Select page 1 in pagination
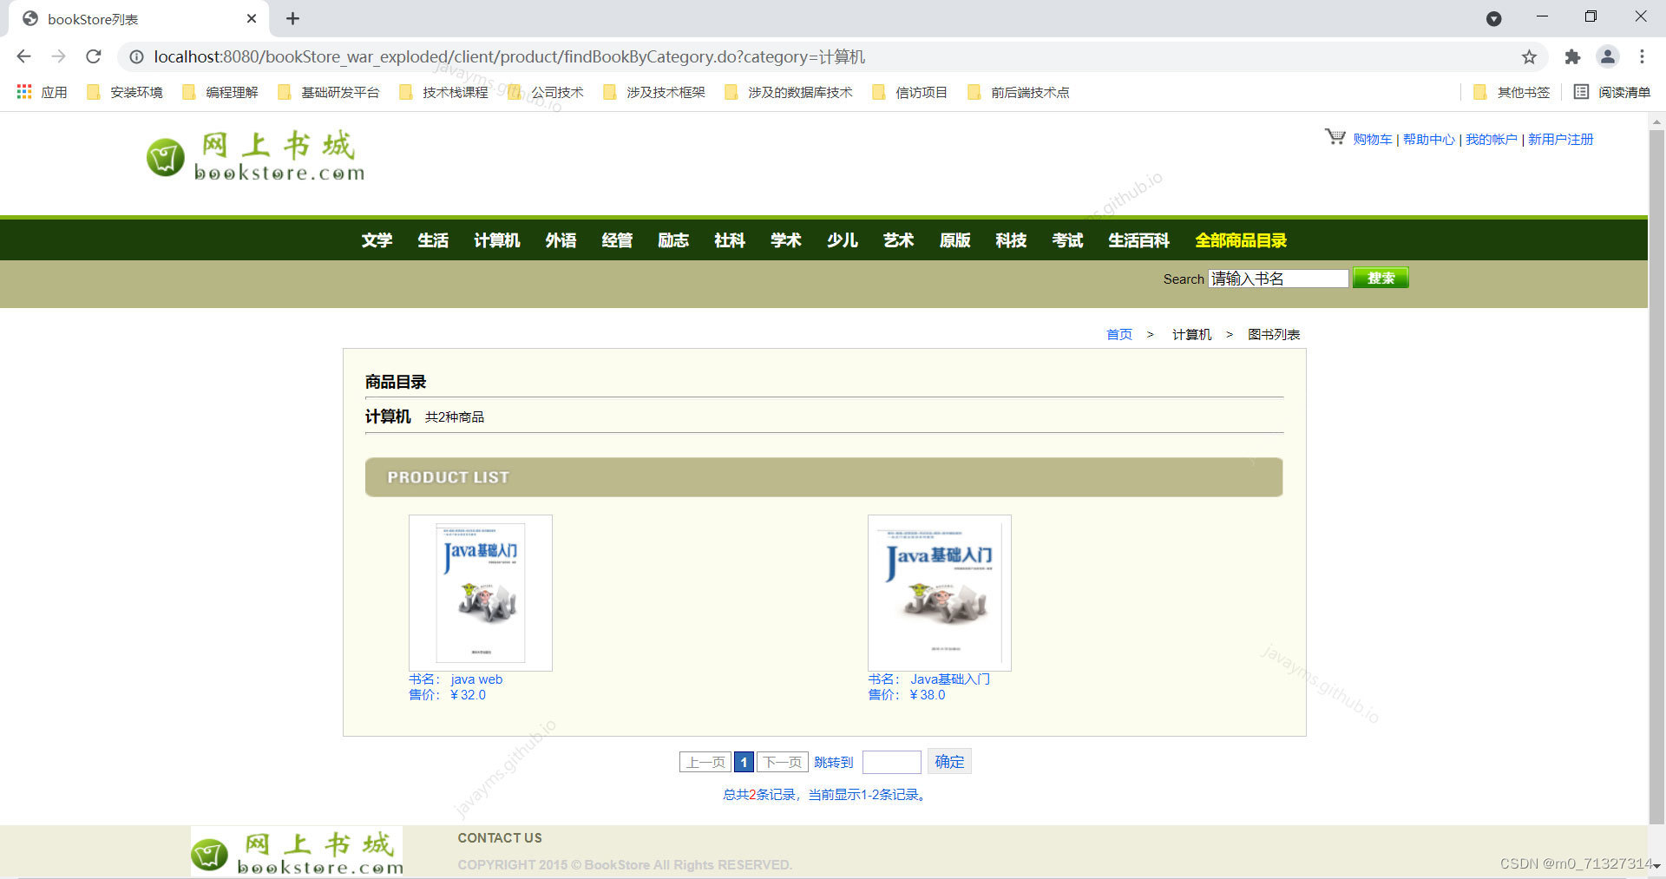Viewport: 1666px width, 879px height. (x=744, y=761)
